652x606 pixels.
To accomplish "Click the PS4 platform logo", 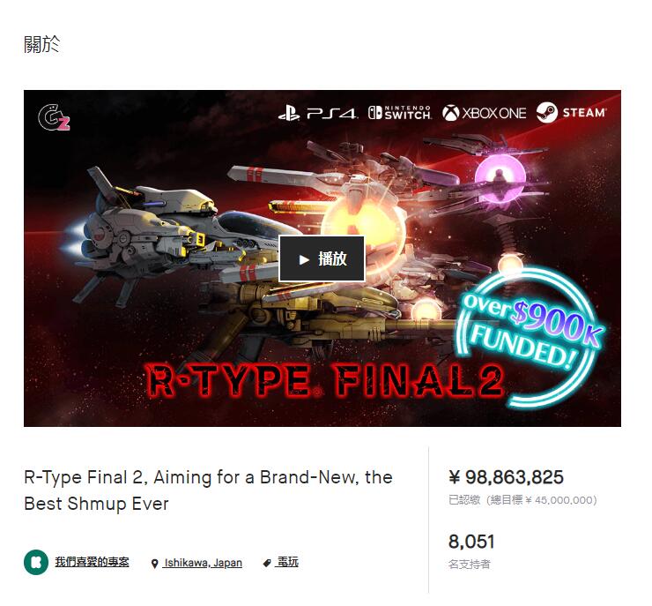I will click(318, 113).
